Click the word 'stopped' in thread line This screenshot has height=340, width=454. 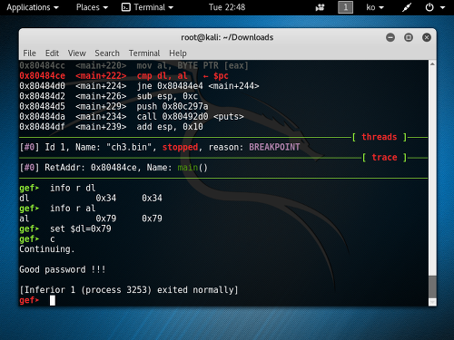180,147
